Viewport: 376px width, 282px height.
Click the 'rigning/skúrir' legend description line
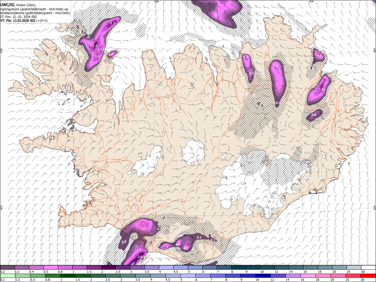tap(34, 9)
